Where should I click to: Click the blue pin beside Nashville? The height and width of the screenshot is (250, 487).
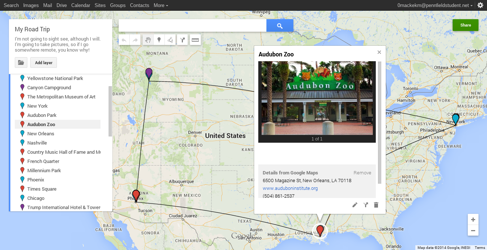[x=23, y=143]
